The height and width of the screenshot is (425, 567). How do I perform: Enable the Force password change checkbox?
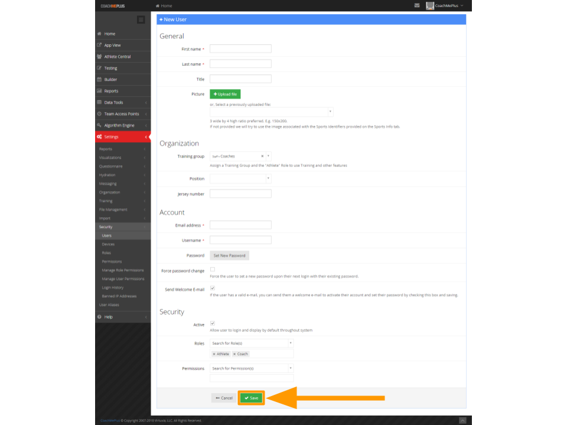click(213, 270)
